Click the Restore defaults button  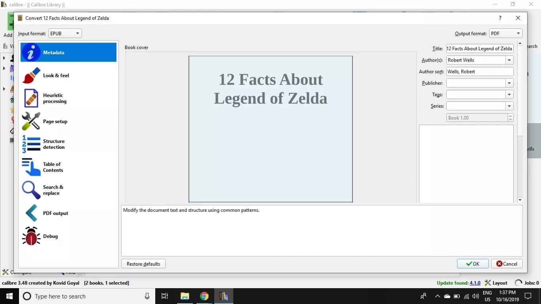click(x=143, y=264)
